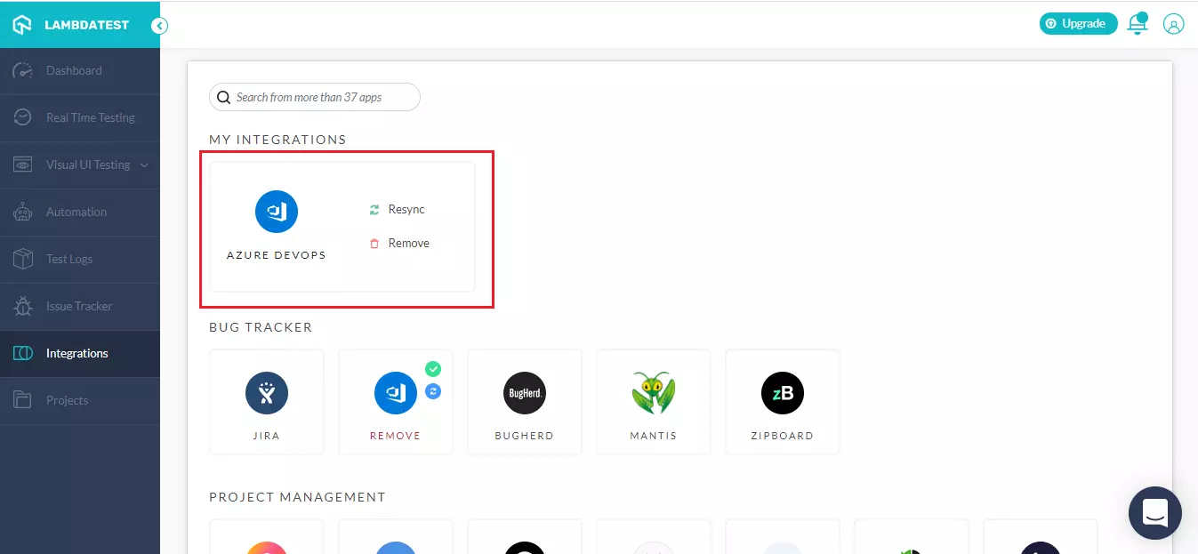The width and height of the screenshot is (1198, 554).
Task: Click the Issue Tracker bug icon in sidebar
Action: [22, 306]
